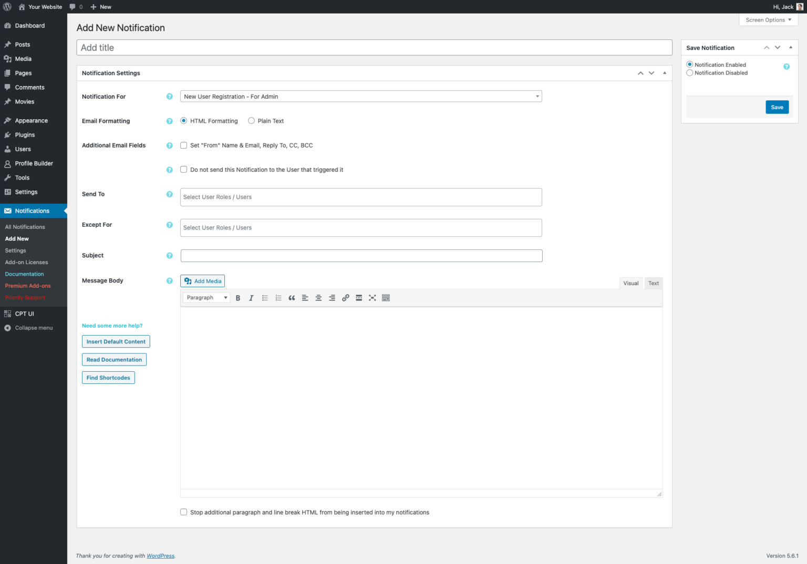The width and height of the screenshot is (807, 564).
Task: Select the Italic formatting icon
Action: [x=251, y=298]
